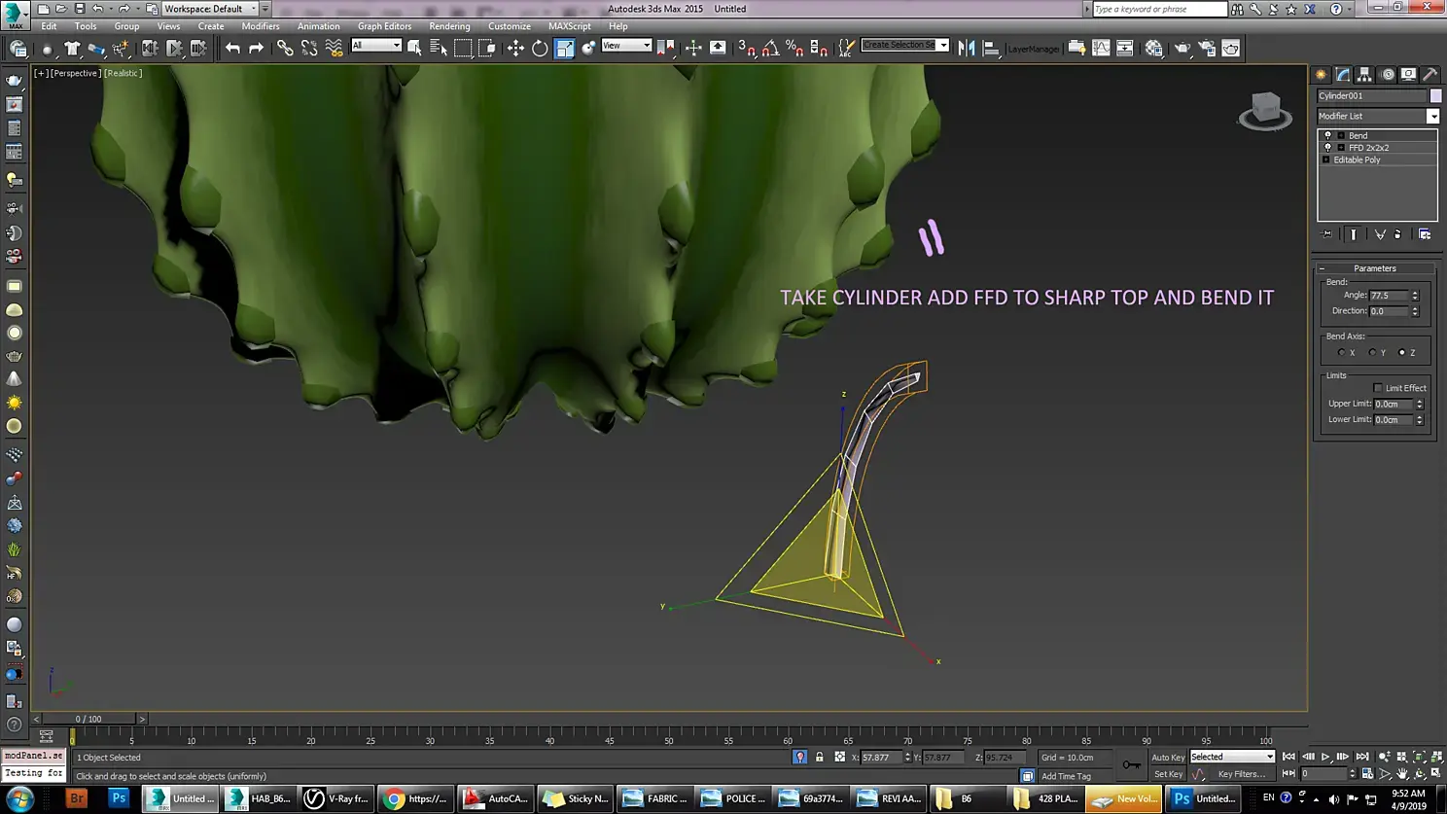1447x814 pixels.
Task: Open the Workspace: Default dropdown
Action: pos(211,9)
